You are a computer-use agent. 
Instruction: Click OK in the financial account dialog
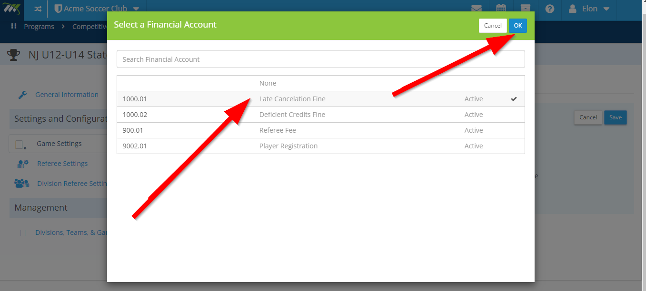[x=517, y=26]
